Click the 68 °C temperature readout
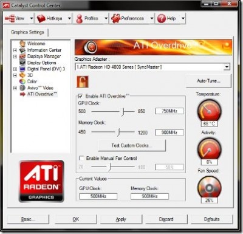Viewport: 243px width, 234px height. [209, 123]
